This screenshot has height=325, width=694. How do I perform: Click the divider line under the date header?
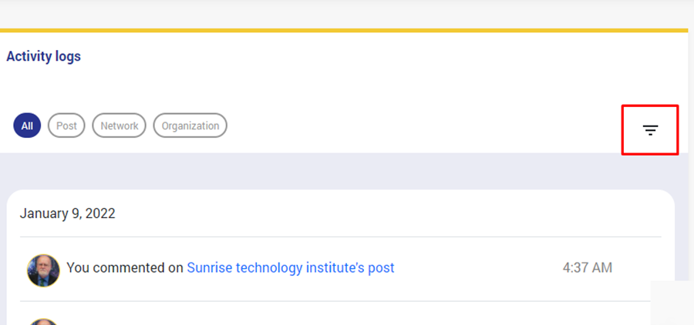340,236
